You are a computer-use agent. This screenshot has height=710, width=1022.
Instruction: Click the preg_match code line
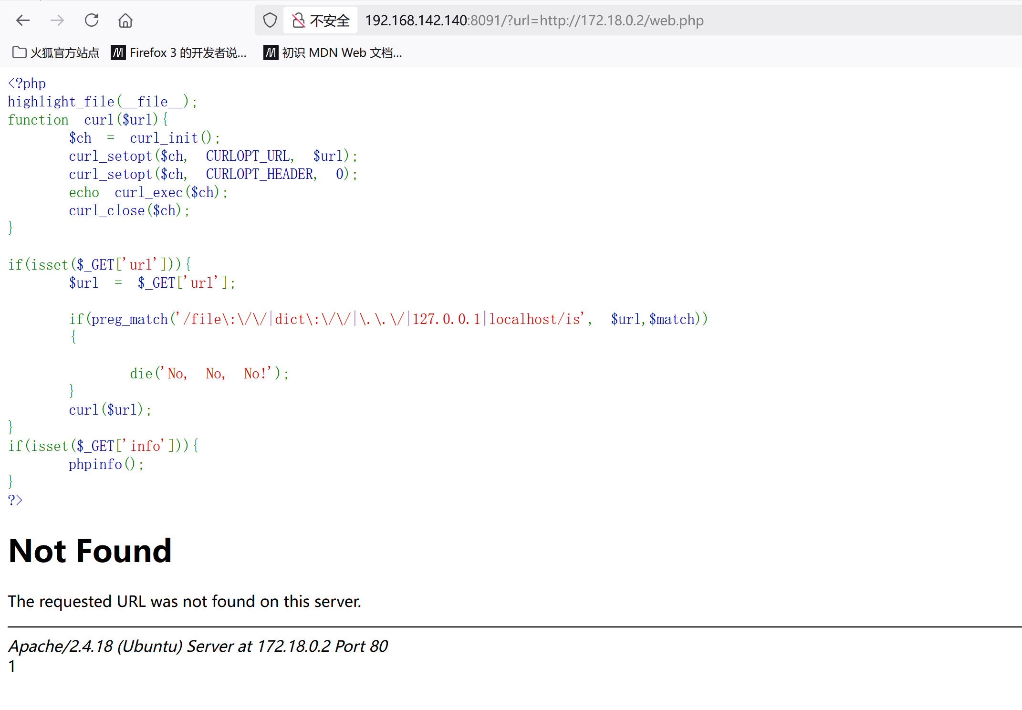pos(387,319)
